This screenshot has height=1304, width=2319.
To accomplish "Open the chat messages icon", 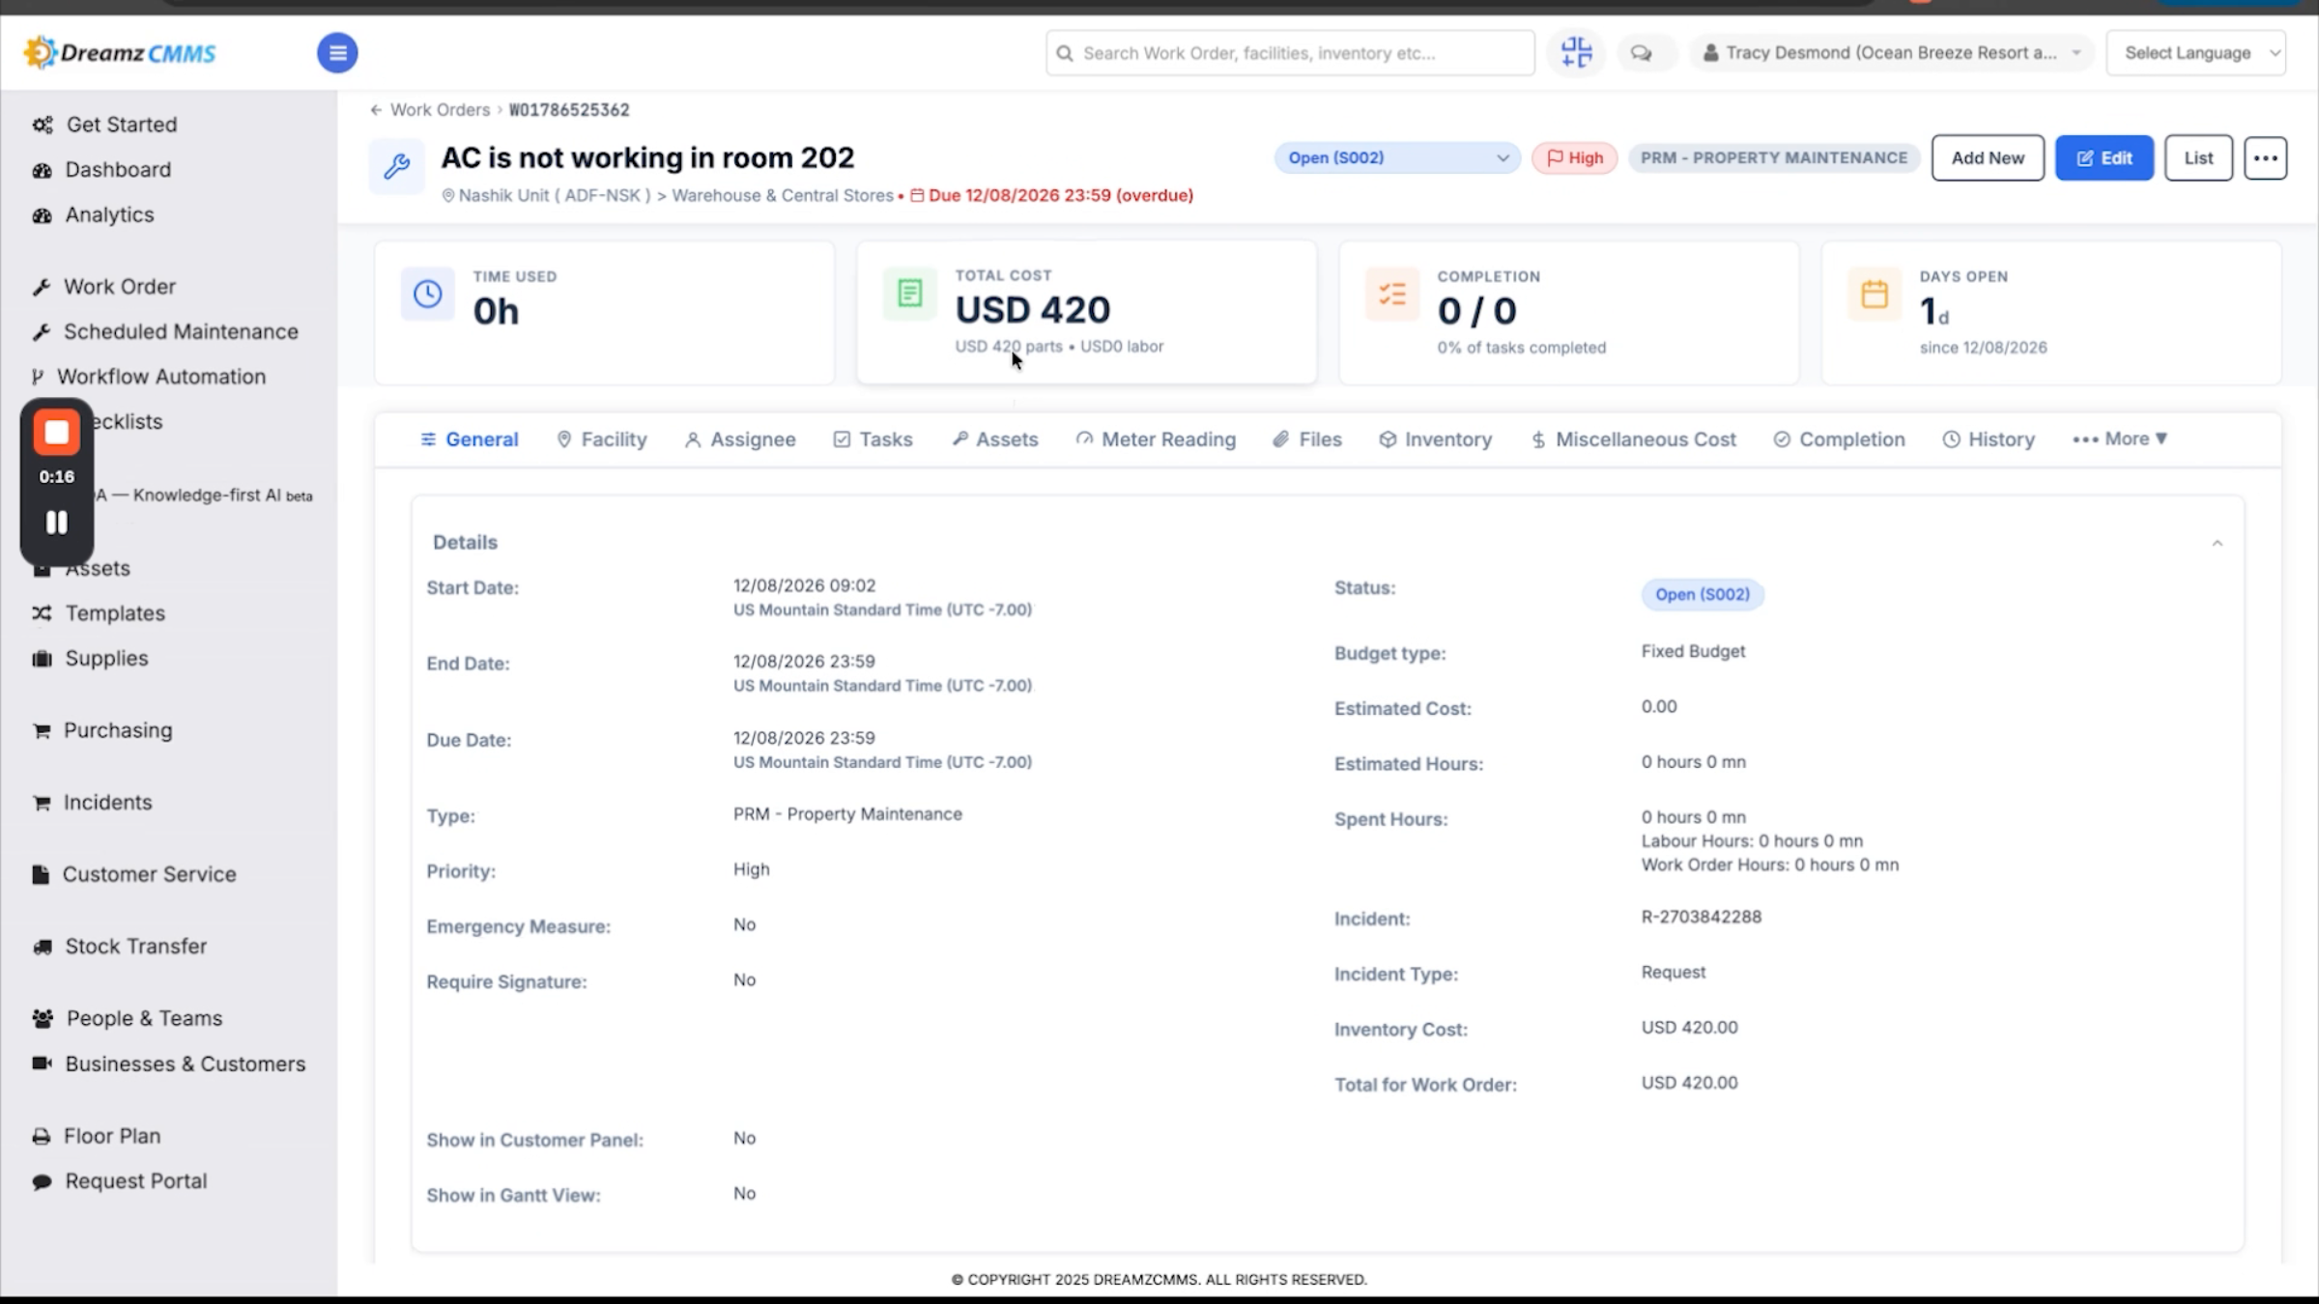I will pos(1641,53).
